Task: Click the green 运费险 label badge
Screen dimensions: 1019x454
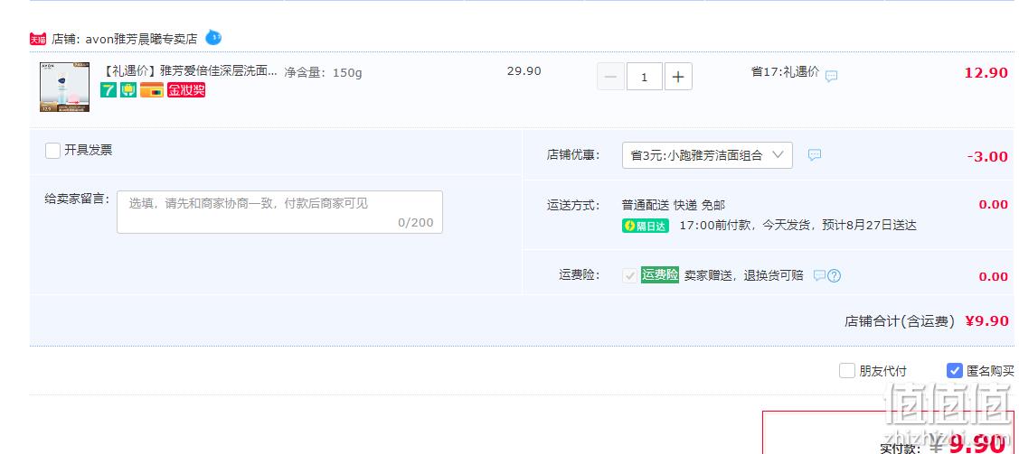Action: [x=660, y=275]
